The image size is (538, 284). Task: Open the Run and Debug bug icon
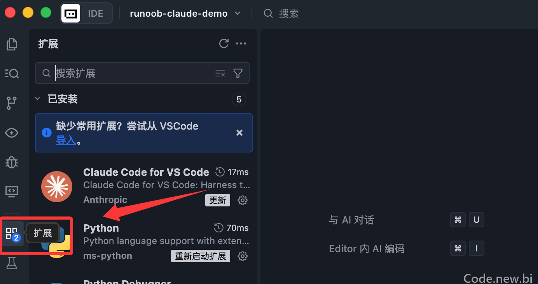[12, 162]
